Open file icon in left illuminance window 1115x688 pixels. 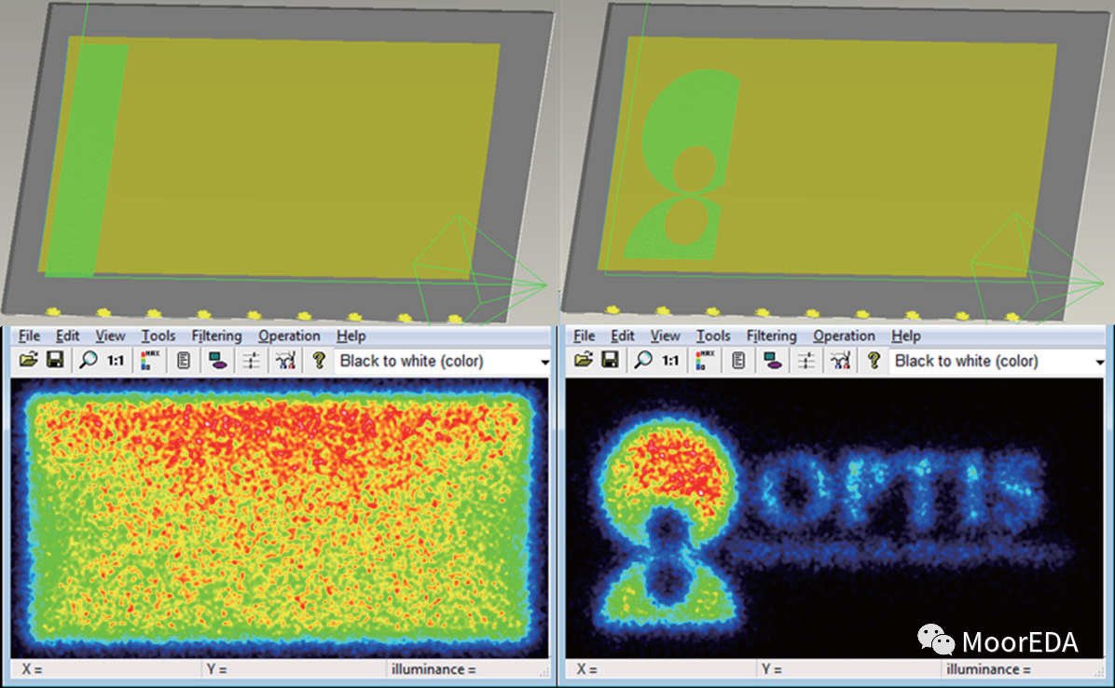pyautogui.click(x=29, y=361)
